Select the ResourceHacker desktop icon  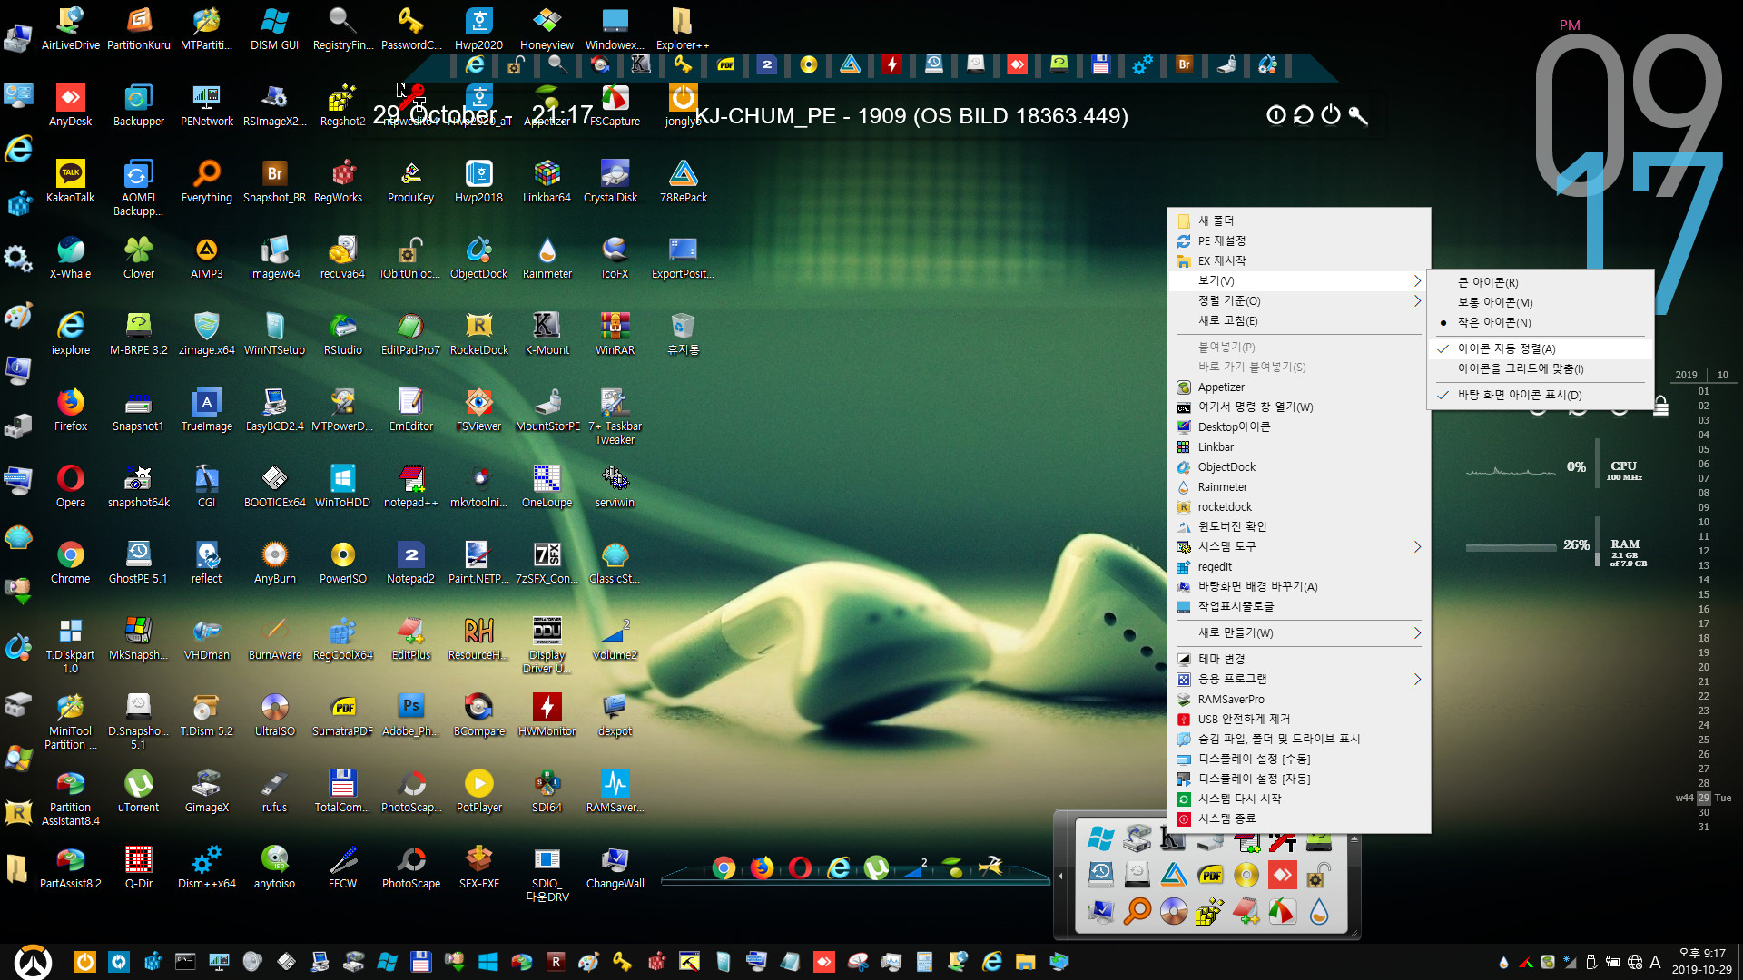point(478,638)
